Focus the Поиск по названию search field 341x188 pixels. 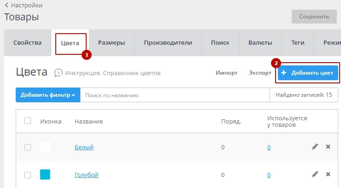(174, 95)
